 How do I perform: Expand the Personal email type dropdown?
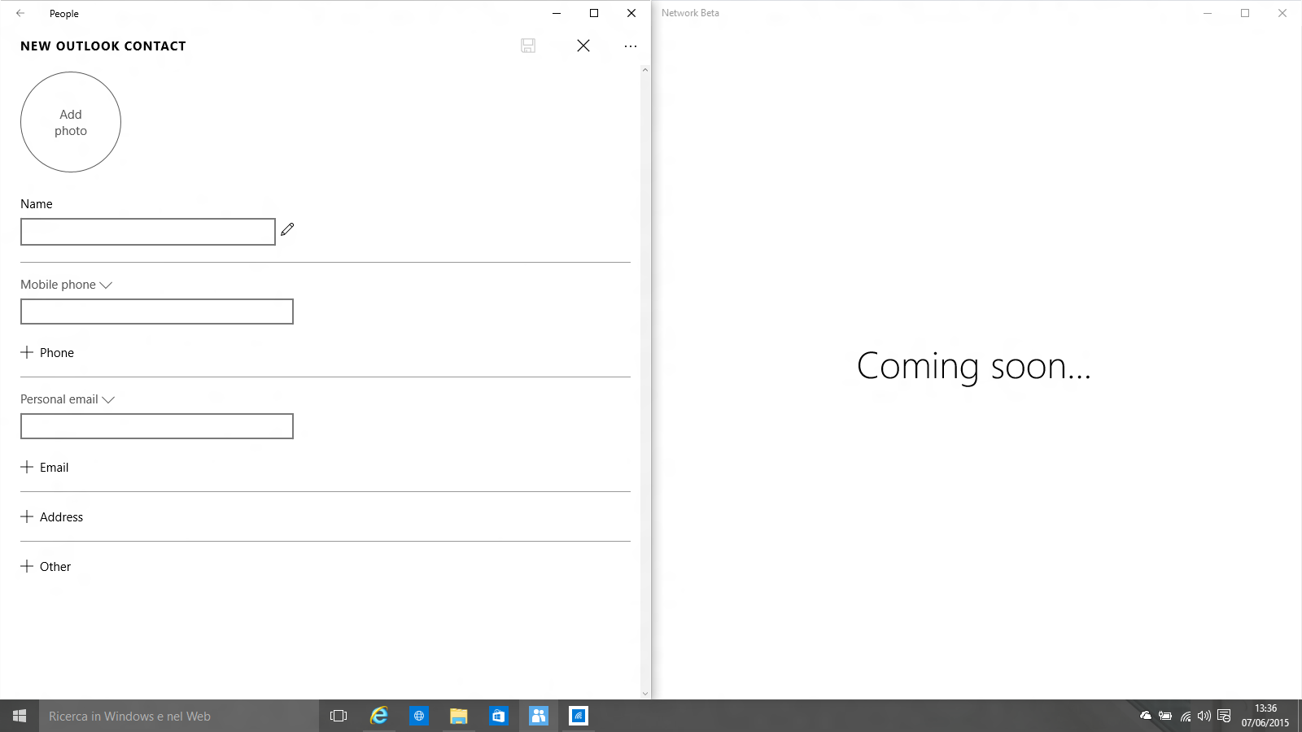coord(68,399)
